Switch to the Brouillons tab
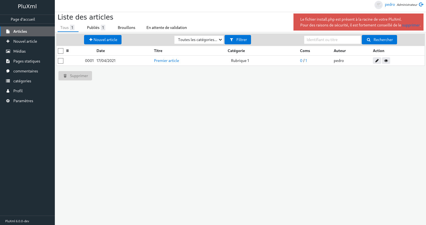Screen dimensions: 426x225 pyautogui.click(x=126, y=28)
